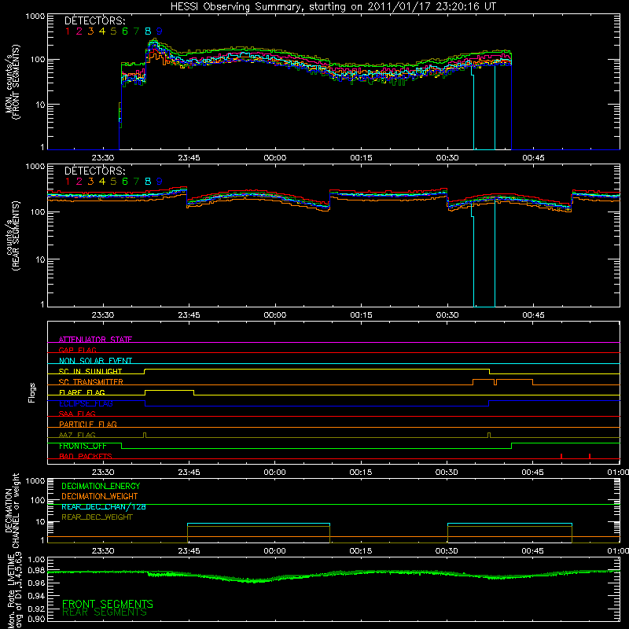Click the 01:00 tick label under the Flags plot
Viewport: 629px width, 629px height.
[x=618, y=473]
